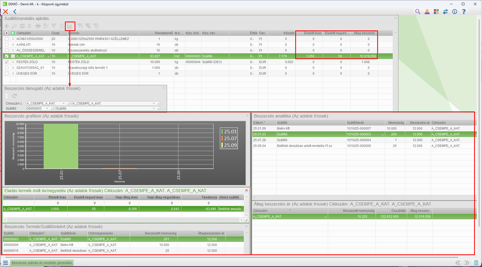Open the info circle icon
The image size is (482, 267).
pos(455,12)
